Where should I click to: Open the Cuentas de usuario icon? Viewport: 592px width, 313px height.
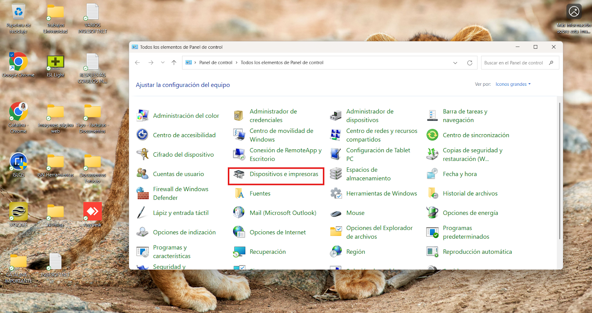tap(143, 174)
